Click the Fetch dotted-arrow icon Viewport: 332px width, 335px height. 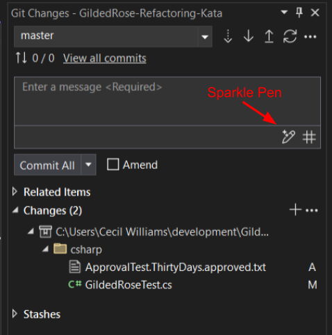(228, 36)
